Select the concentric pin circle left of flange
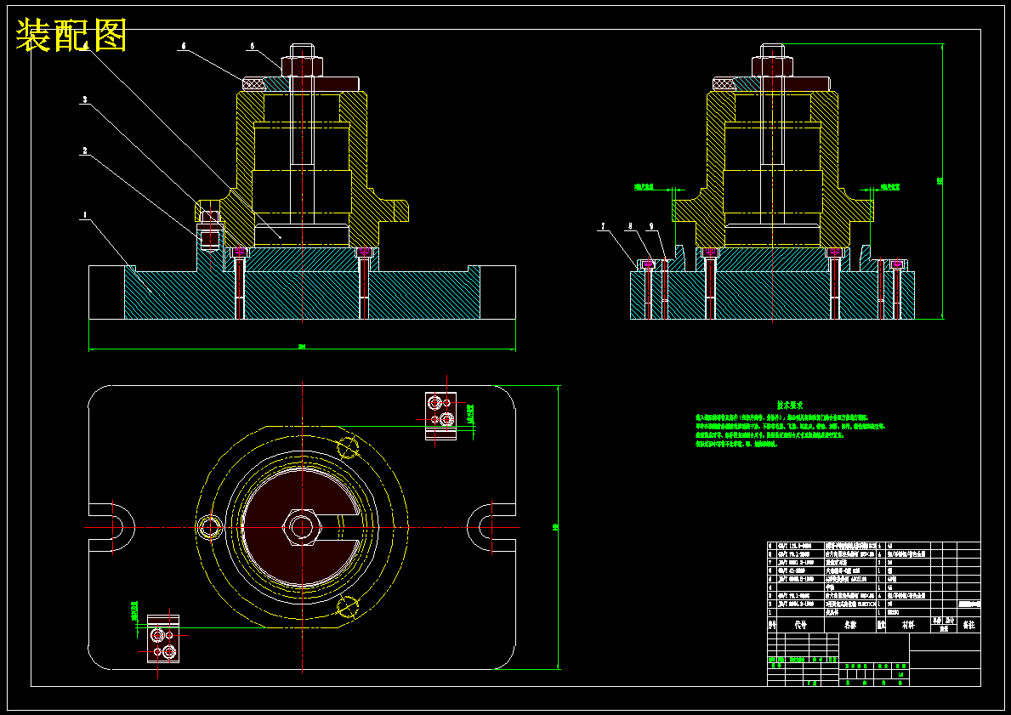Screen dimensions: 1011x715 (x=210, y=527)
